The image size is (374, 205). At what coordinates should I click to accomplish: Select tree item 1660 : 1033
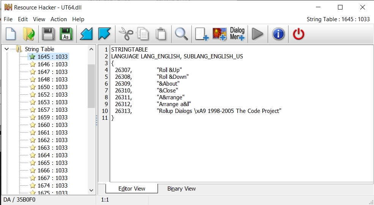tap(52, 125)
